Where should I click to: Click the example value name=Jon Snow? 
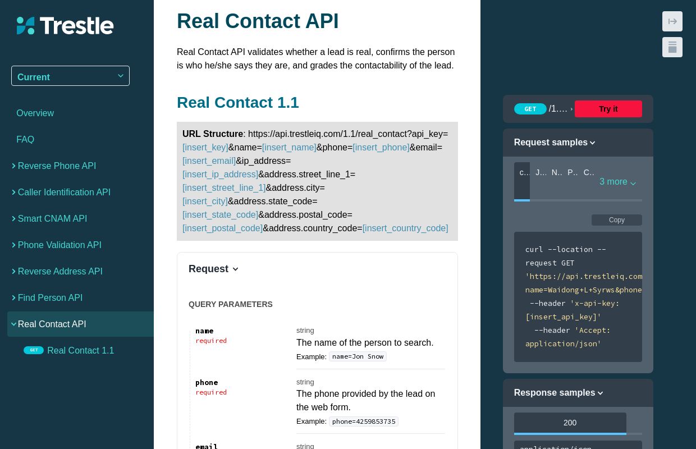[x=358, y=356]
